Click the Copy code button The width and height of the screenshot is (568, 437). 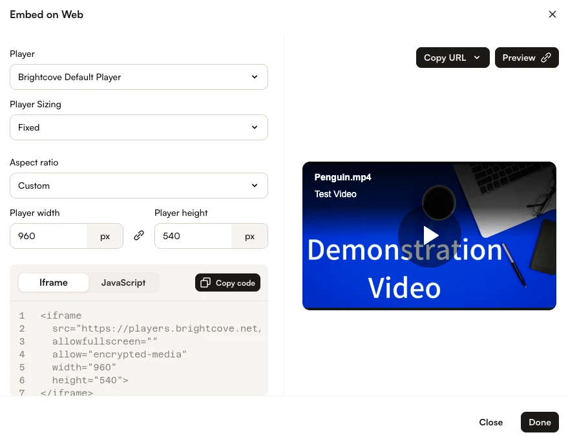click(227, 282)
